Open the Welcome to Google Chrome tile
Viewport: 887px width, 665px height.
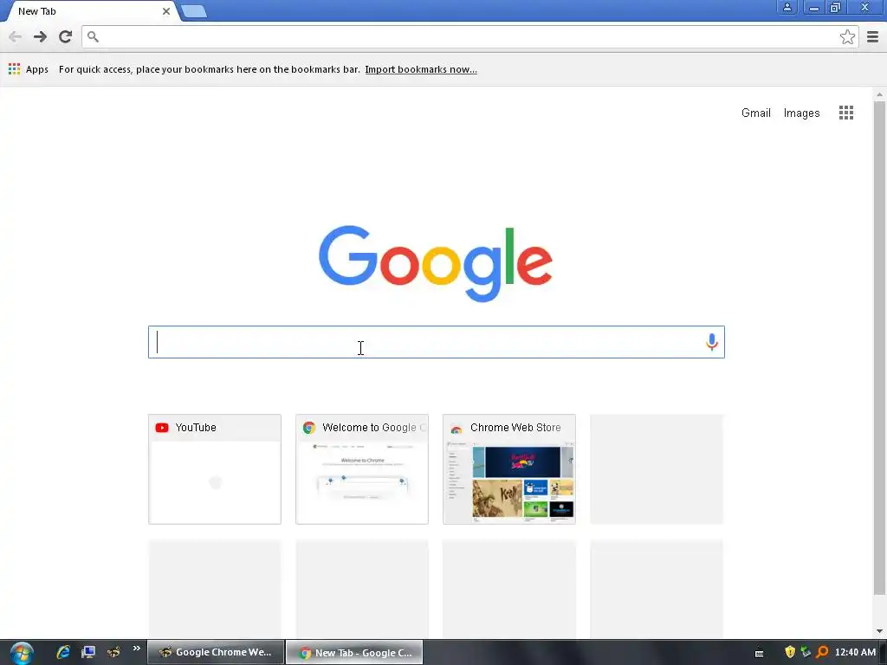click(362, 469)
